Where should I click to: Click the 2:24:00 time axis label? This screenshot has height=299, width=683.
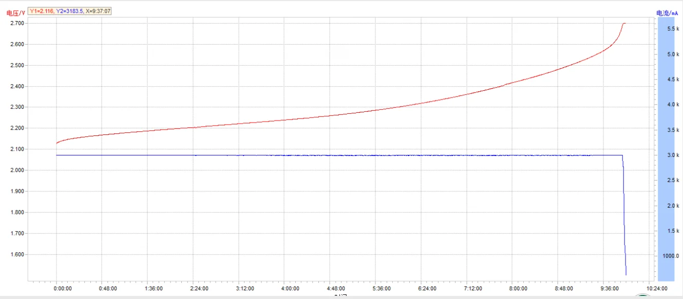199,289
